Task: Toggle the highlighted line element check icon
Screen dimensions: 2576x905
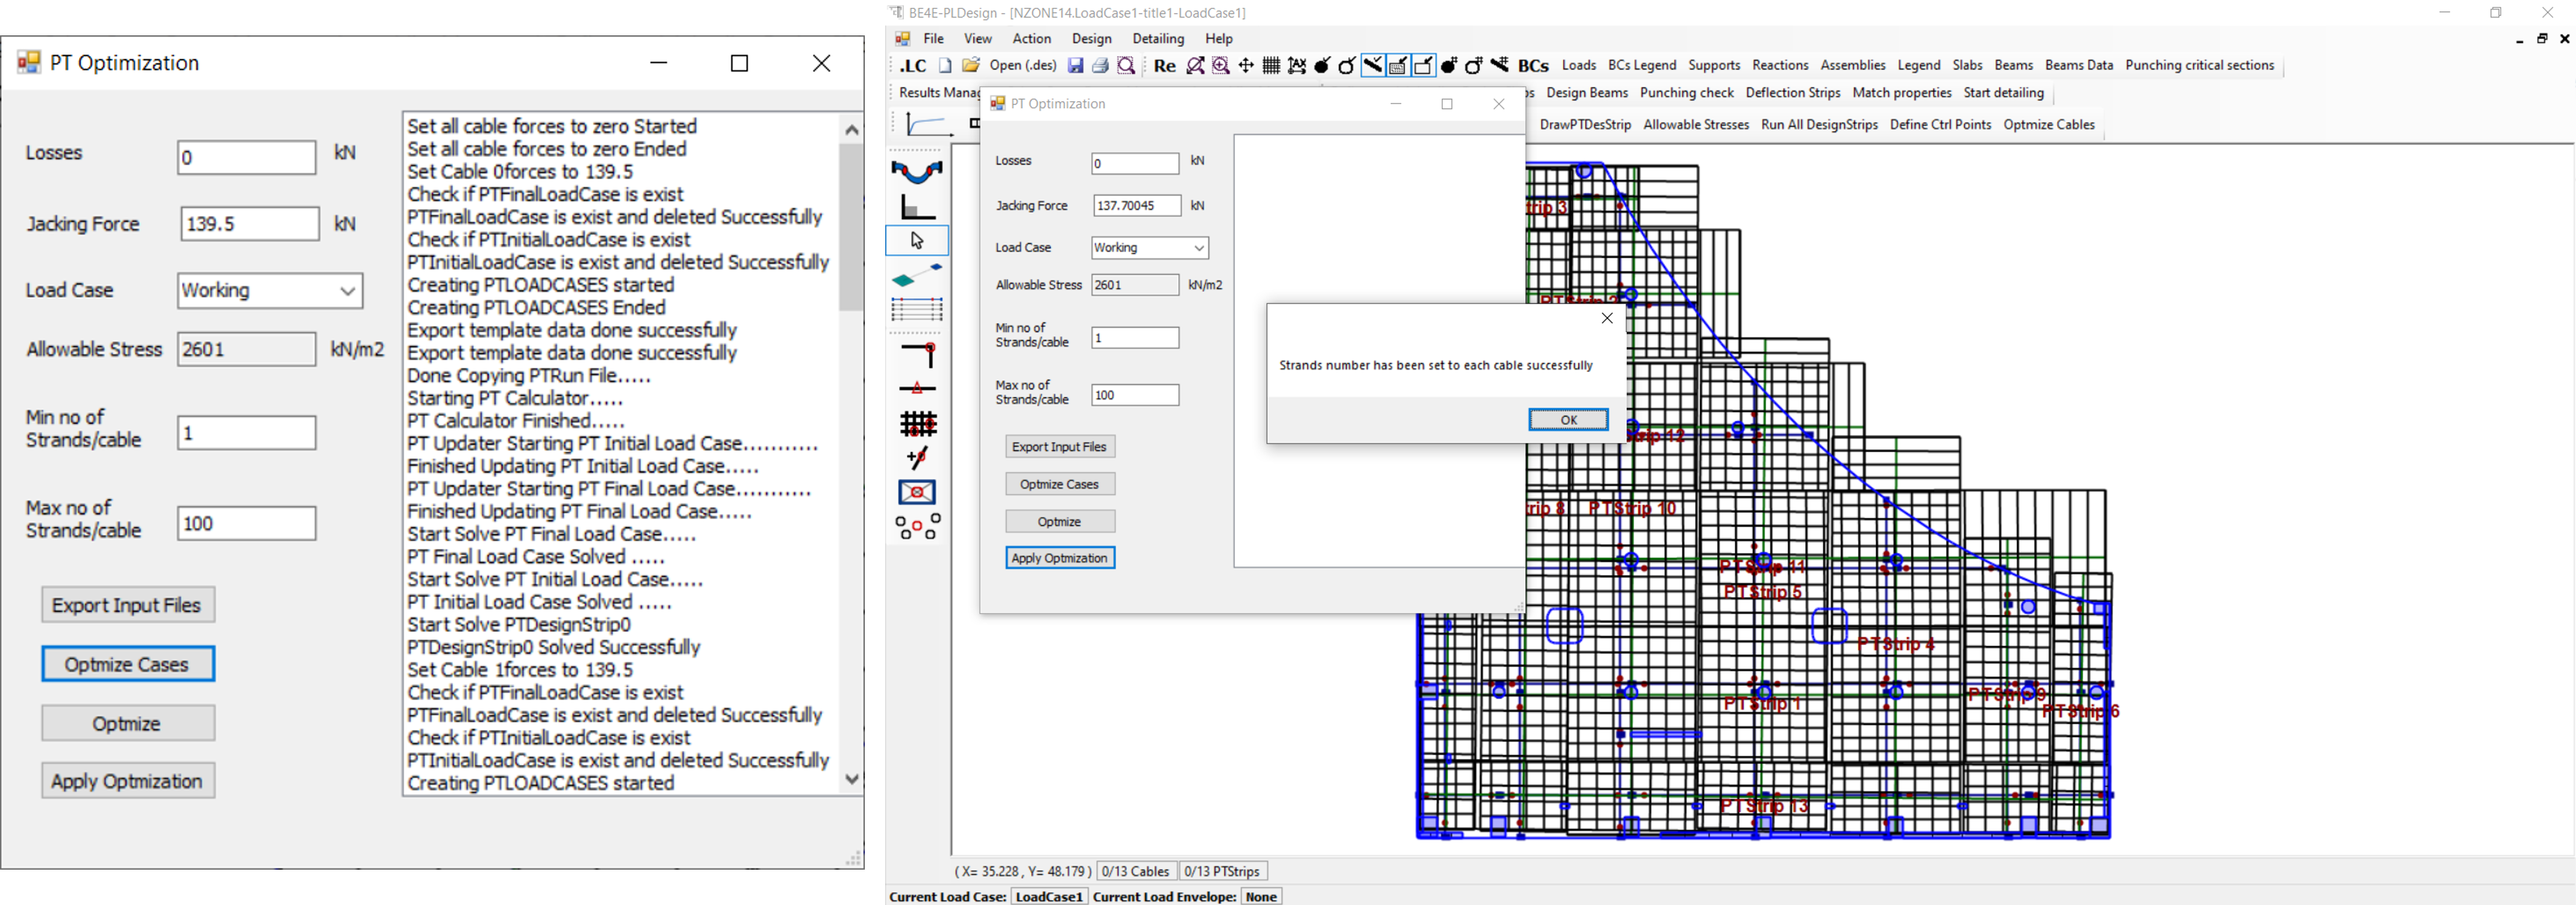Action: tap(1373, 66)
